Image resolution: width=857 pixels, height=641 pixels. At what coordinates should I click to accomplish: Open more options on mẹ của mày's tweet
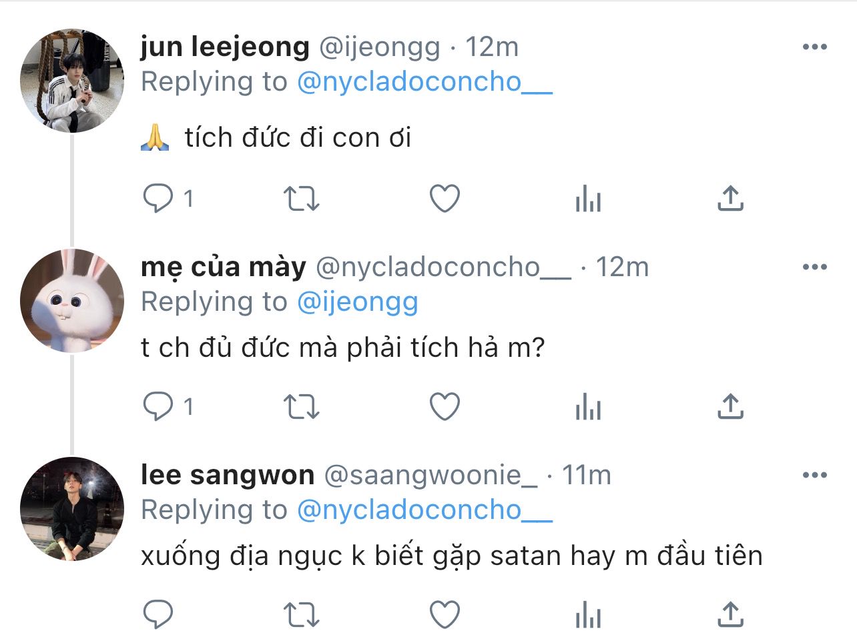814,267
